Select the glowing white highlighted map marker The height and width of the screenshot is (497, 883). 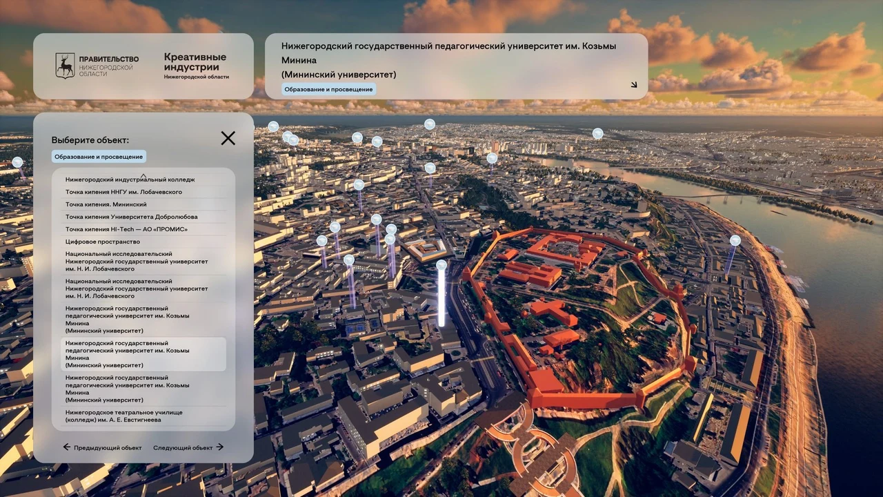441,293
